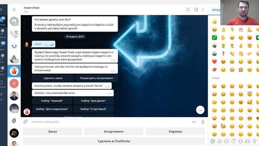Insert the kiss lips emoji
Viewport: 259px width, 146px height.
214,69
